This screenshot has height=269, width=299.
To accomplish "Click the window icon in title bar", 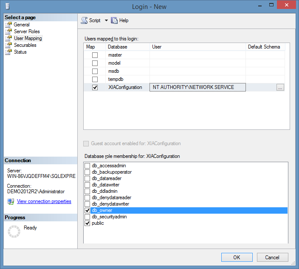I will pos(8,6).
